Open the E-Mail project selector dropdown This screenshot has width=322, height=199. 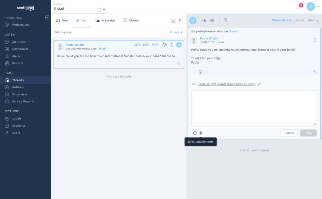click(x=104, y=9)
